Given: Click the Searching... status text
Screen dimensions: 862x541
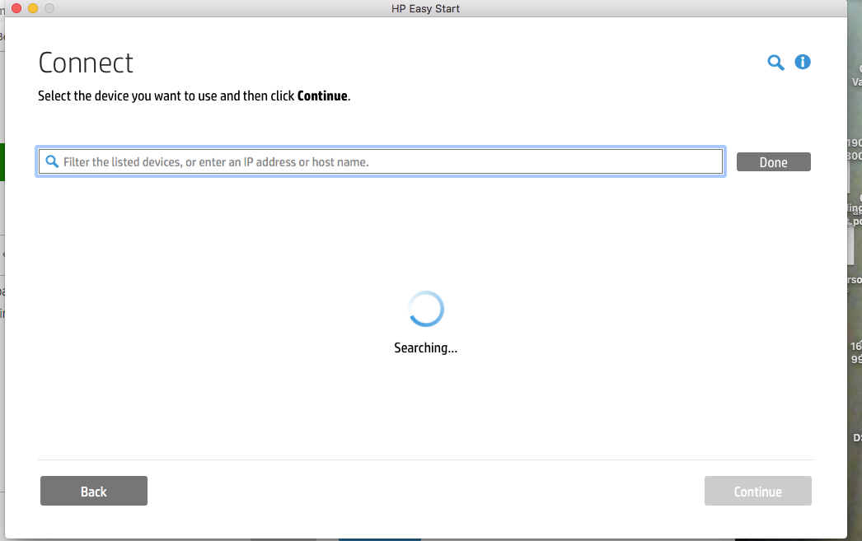Looking at the screenshot, I should click(x=425, y=347).
